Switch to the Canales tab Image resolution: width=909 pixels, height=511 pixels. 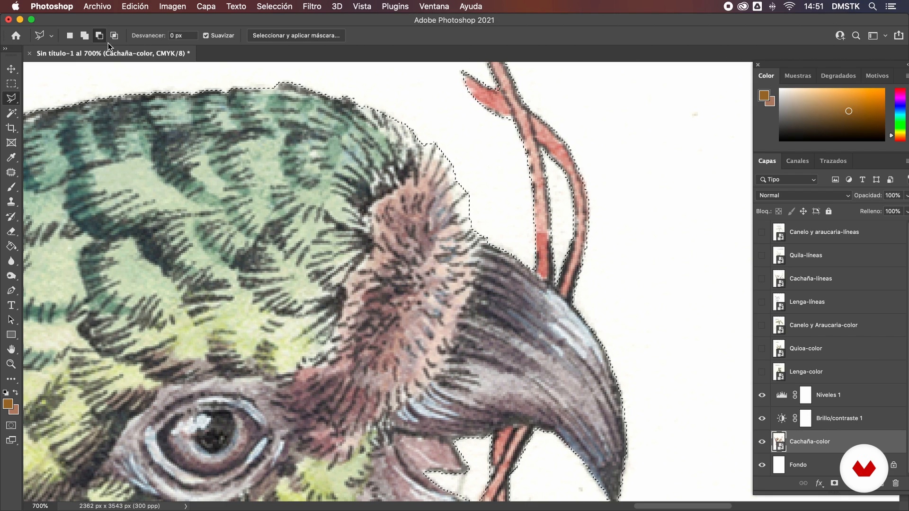(797, 161)
